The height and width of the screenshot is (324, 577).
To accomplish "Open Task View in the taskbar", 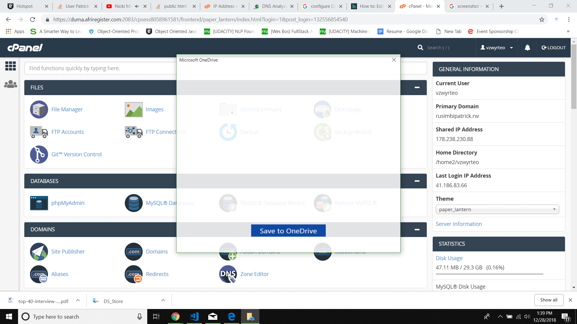I will pyautogui.click(x=156, y=316).
